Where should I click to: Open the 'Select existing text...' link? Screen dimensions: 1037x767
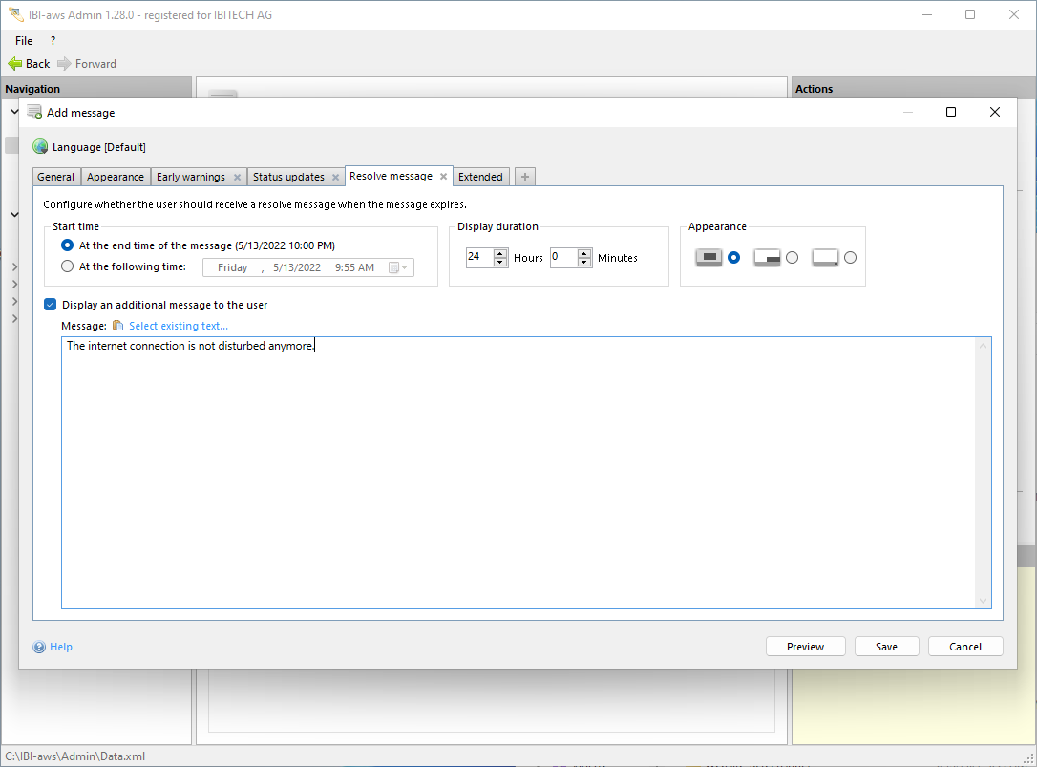[x=179, y=327]
